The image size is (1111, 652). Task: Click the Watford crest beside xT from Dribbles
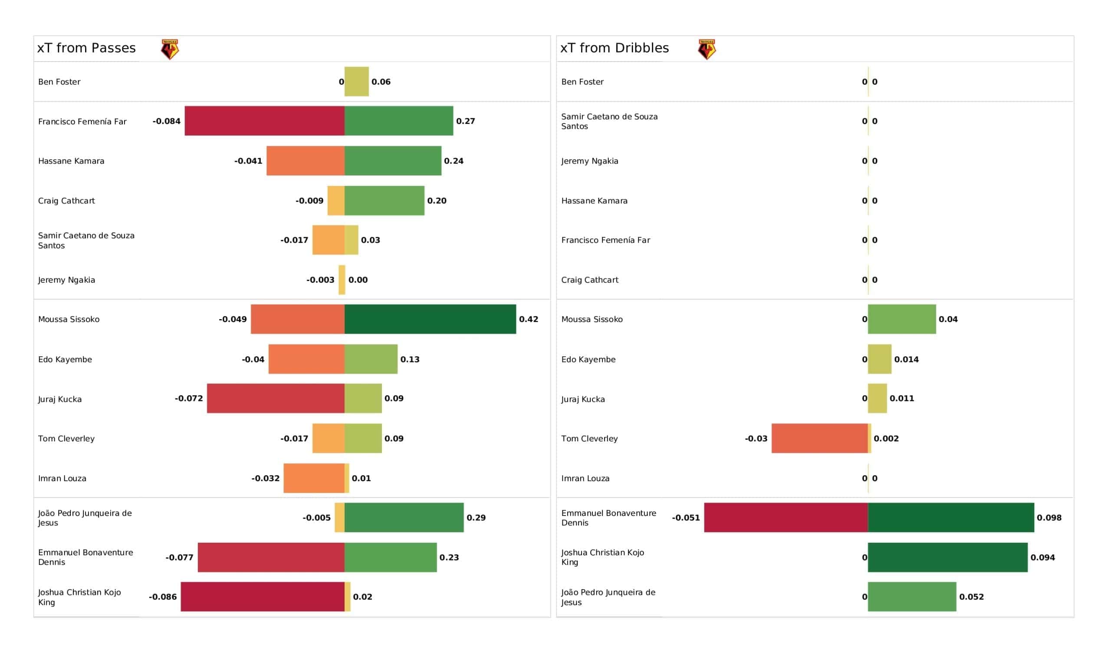coord(707,49)
